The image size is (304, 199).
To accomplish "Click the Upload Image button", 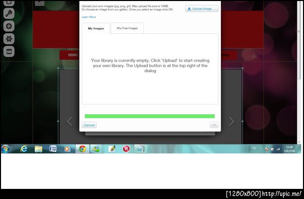I will (202, 9).
